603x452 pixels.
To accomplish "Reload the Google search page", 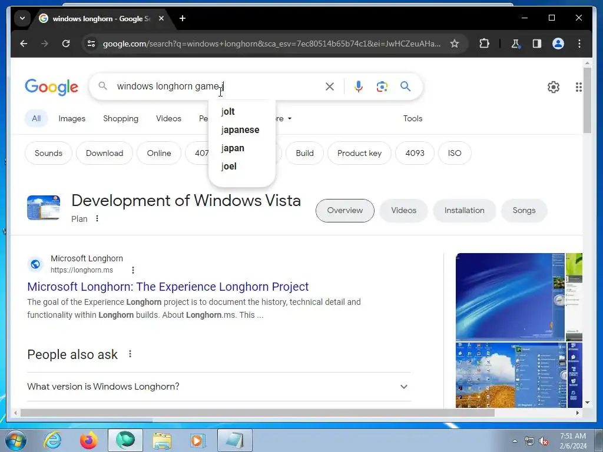I will [66, 44].
